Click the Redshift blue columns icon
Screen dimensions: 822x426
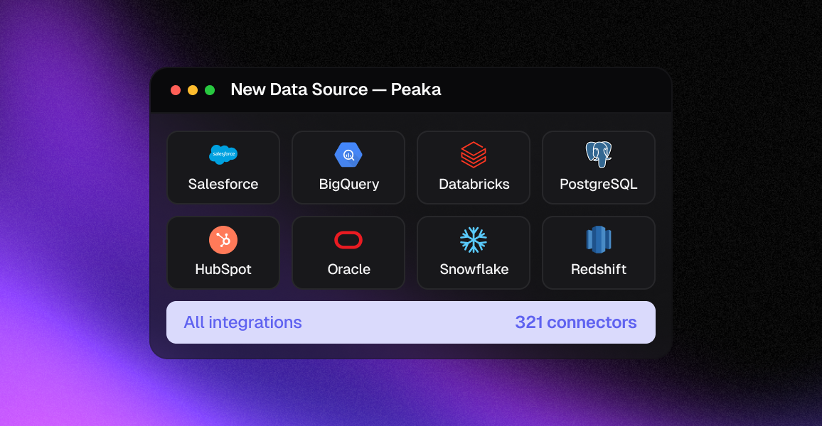coord(599,240)
